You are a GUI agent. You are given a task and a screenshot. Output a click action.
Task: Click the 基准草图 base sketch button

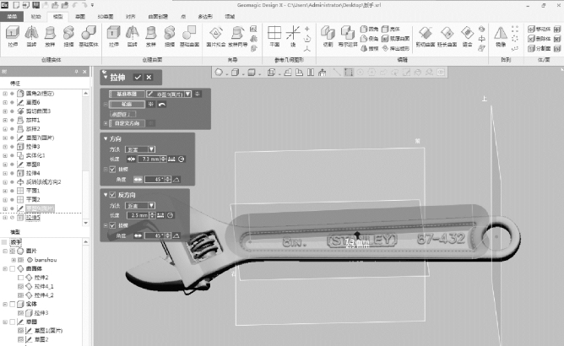[x=127, y=95]
